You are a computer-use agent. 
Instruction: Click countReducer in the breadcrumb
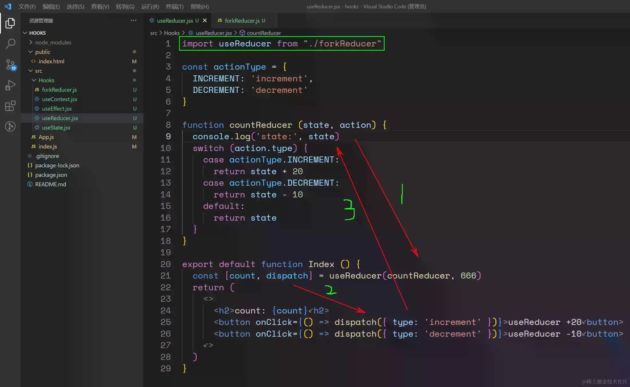click(264, 33)
